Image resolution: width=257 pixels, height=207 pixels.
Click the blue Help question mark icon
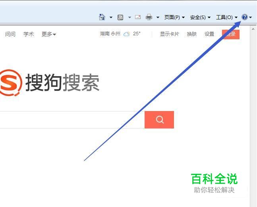245,17
